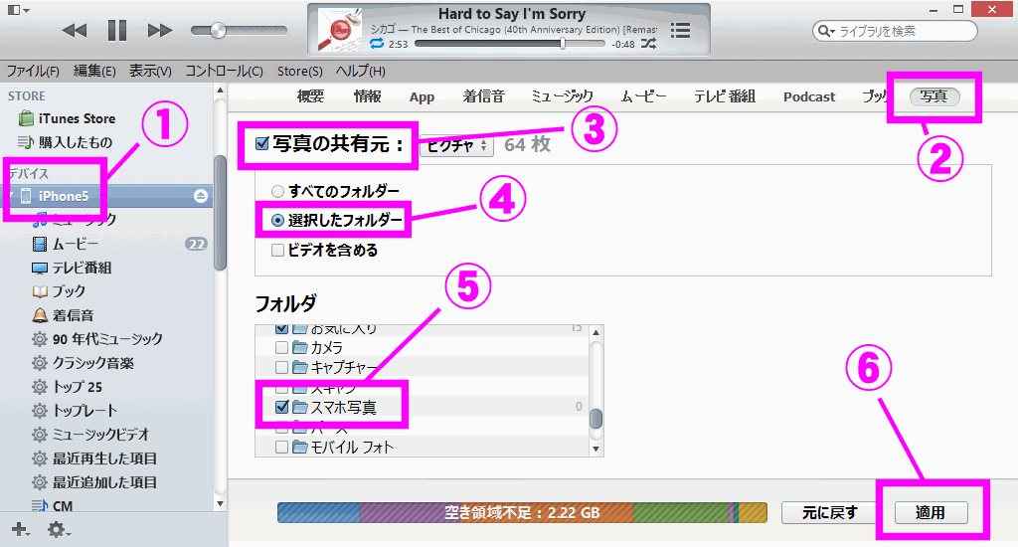Check the カメラ folder checkbox
The width and height of the screenshot is (1018, 547).
(281, 347)
